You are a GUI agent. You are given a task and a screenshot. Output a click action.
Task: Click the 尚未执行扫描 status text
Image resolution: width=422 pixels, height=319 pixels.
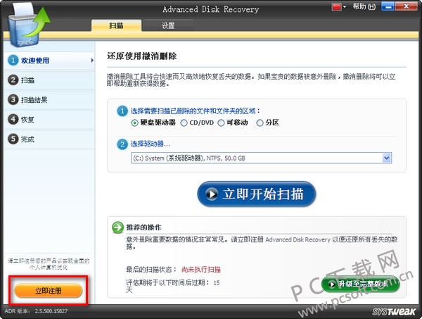(201, 270)
